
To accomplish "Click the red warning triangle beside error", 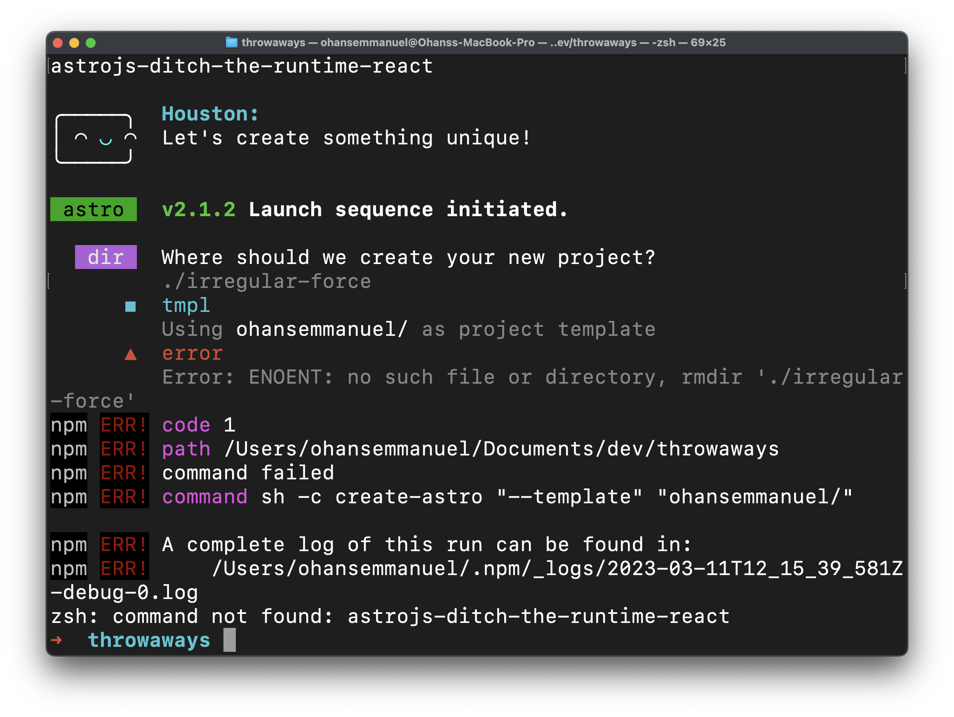I will click(130, 354).
